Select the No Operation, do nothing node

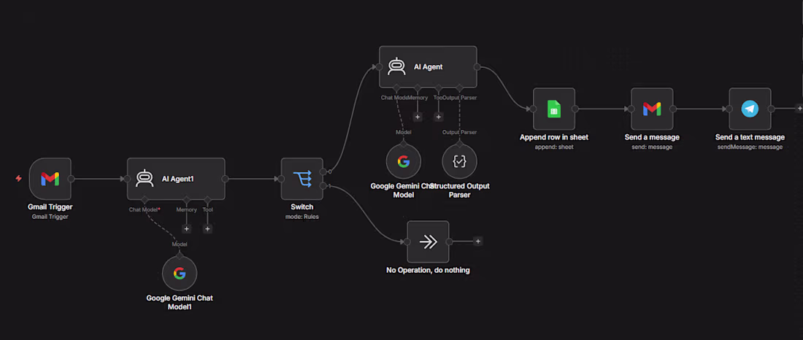coord(428,242)
